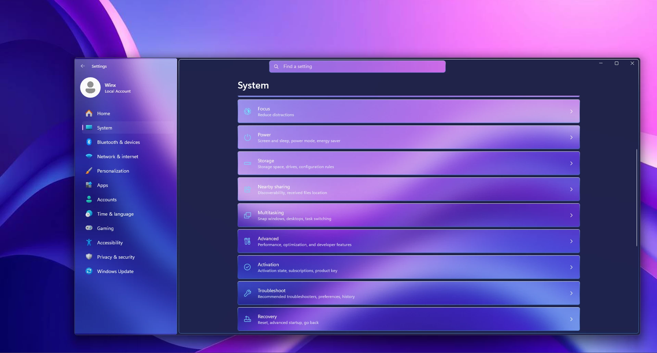657x353 pixels.
Task: Select the Apps label in sidebar
Action: (103, 185)
